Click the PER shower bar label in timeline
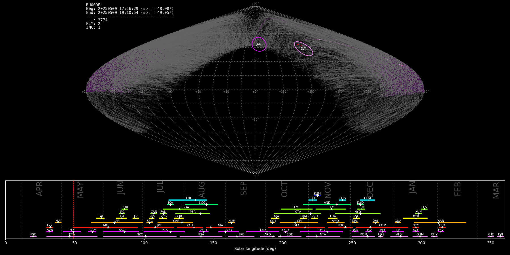The height and width of the screenshot is (255, 510). (x=193, y=212)
